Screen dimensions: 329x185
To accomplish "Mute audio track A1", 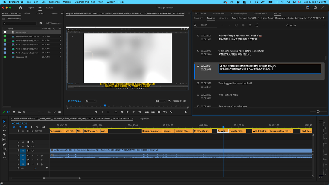I will 33,156.
